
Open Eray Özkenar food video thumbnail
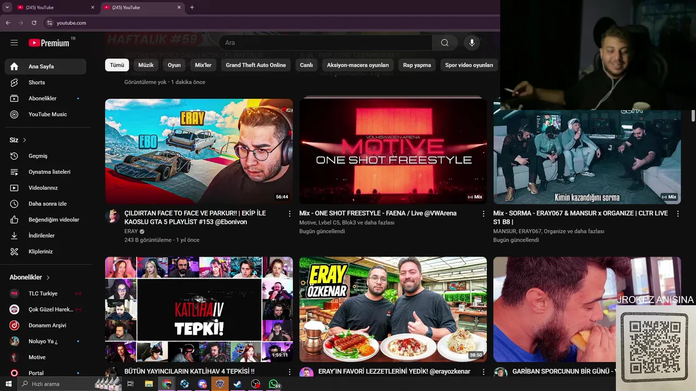coord(393,310)
